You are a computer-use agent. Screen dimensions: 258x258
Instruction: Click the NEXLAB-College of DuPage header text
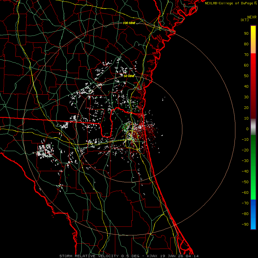coord(230,3)
